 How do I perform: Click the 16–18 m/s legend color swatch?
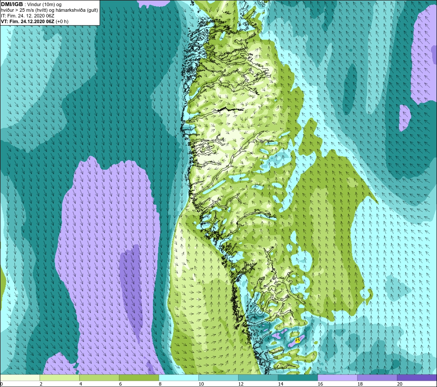coord(337,377)
